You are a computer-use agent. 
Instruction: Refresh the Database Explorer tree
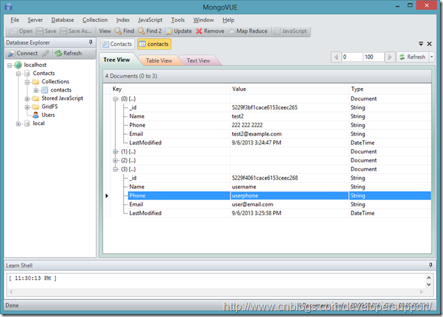[68, 53]
